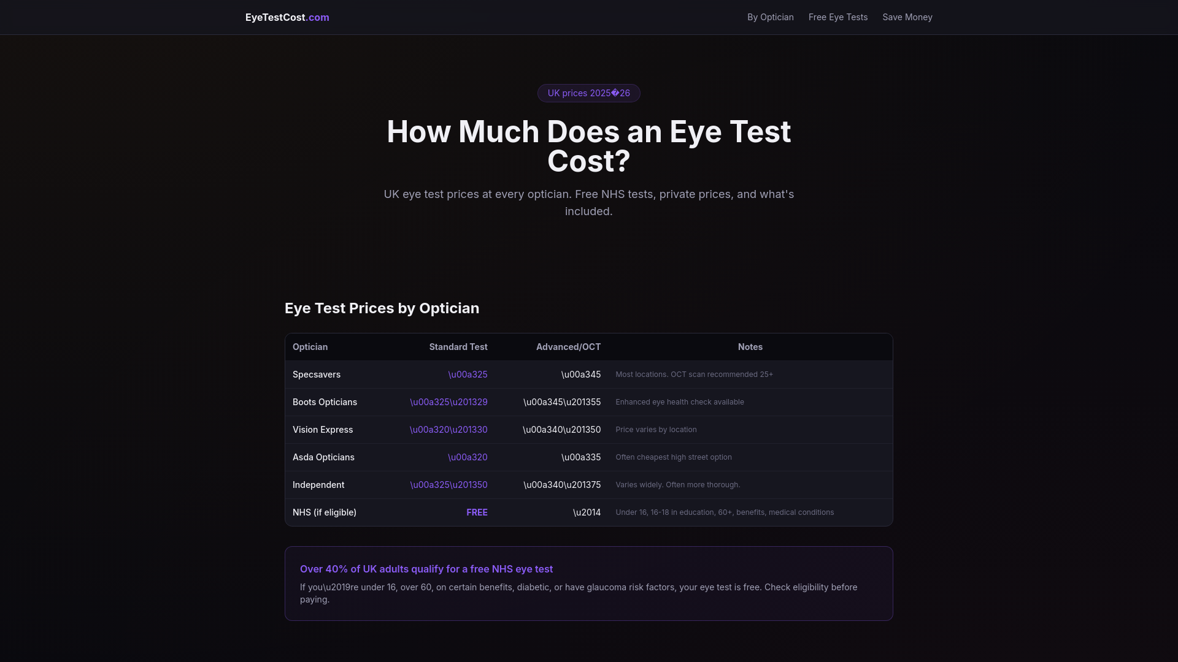Image resolution: width=1178 pixels, height=662 pixels.
Task: Click note about Under 16 and 60+ eligibility
Action: point(725,512)
